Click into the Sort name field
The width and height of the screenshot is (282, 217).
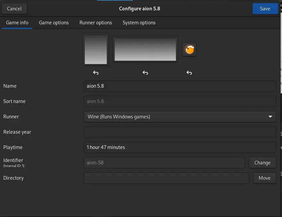(180, 101)
